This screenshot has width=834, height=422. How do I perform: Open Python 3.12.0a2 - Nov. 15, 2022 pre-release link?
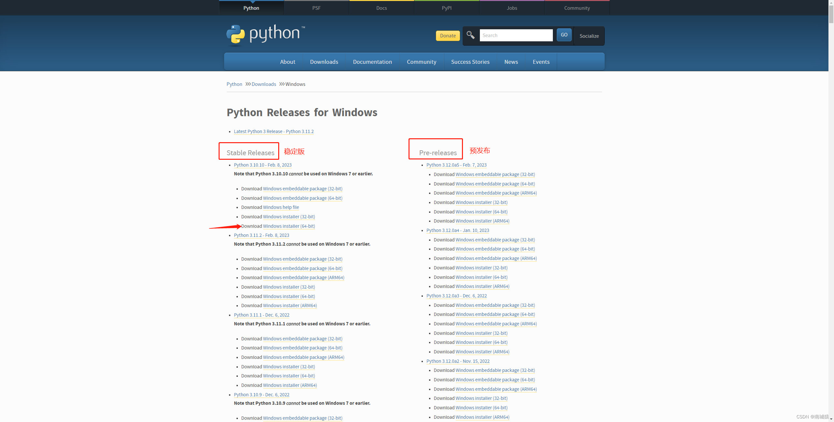[x=458, y=361]
